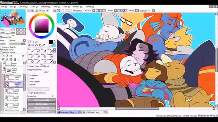The height and width of the screenshot is (122, 218).
Task: Select the Eraser tool
Action: [x=37, y=56]
